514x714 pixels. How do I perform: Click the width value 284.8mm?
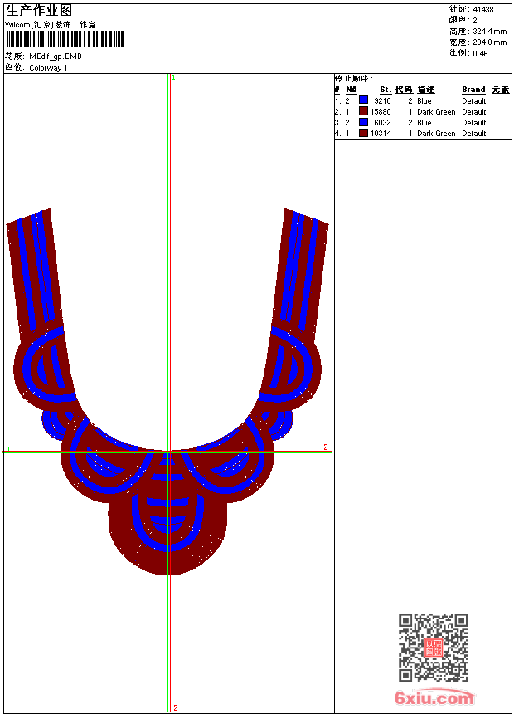click(x=489, y=42)
